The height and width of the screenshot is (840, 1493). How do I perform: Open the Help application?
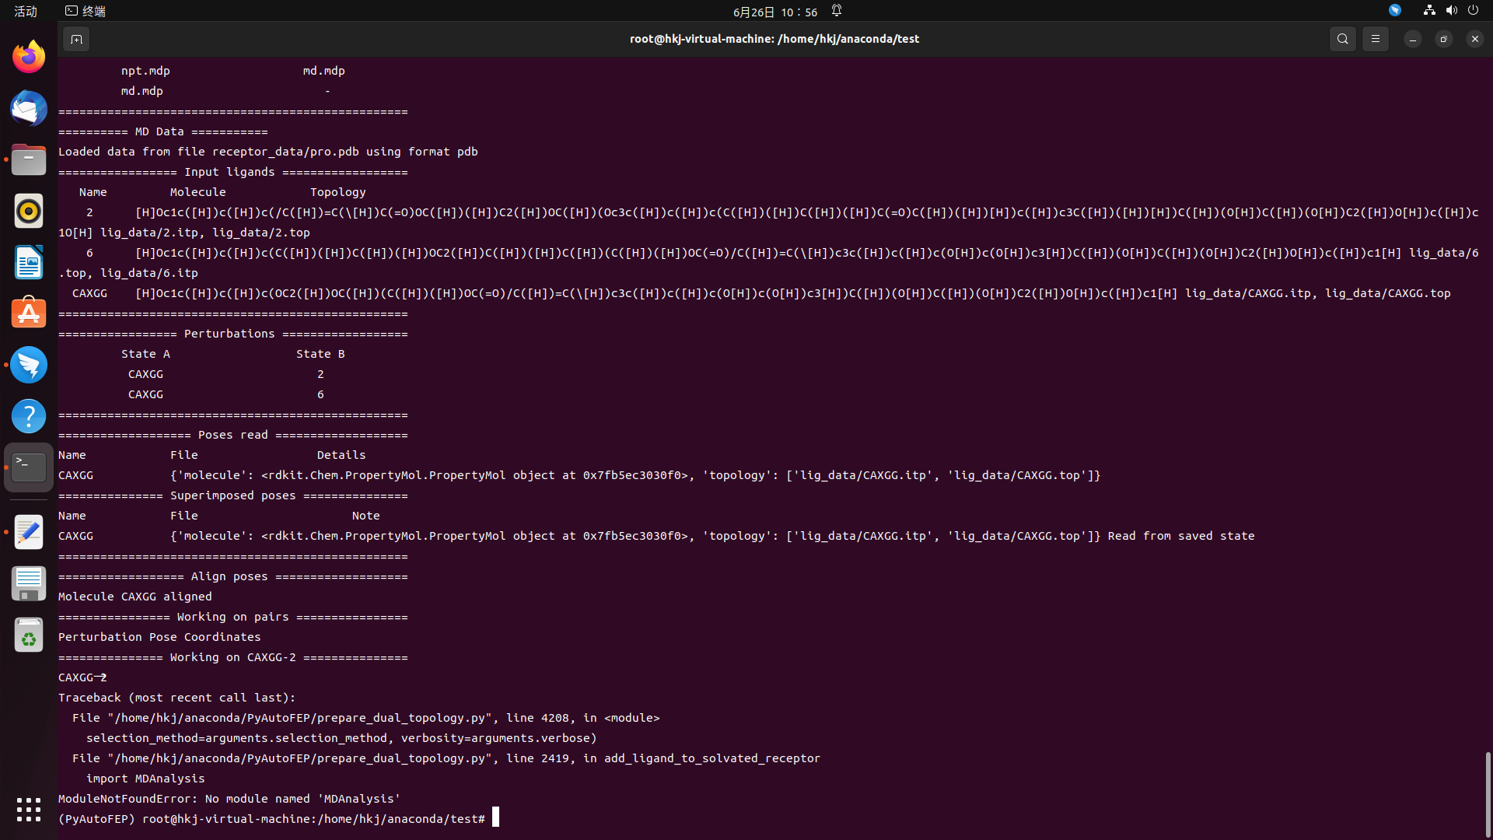(28, 415)
